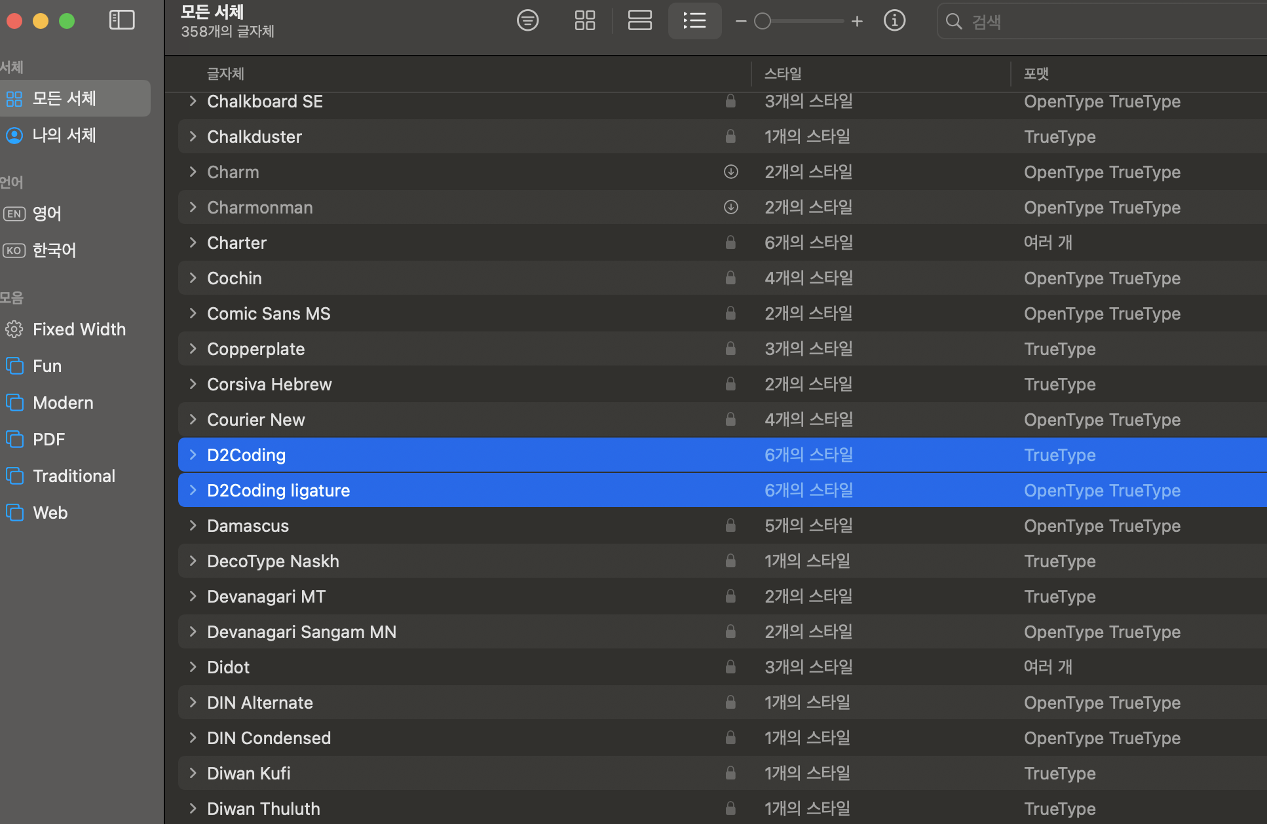This screenshot has height=824, width=1267.
Task: Switch to sample preview view
Action: click(527, 20)
